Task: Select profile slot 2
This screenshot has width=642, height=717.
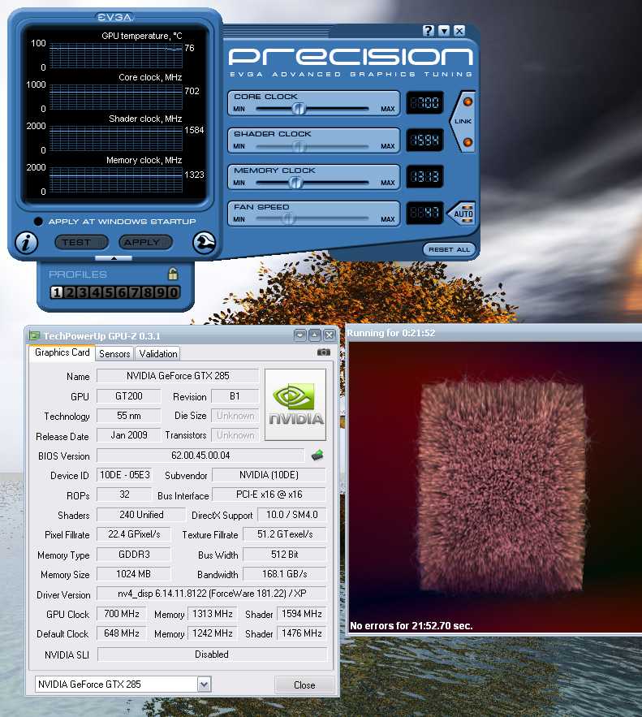Action: tap(70, 292)
